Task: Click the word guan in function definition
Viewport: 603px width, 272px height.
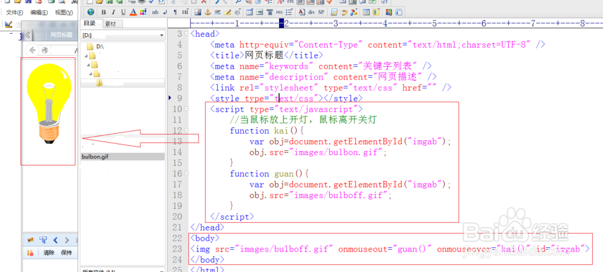Action: tap(284, 174)
